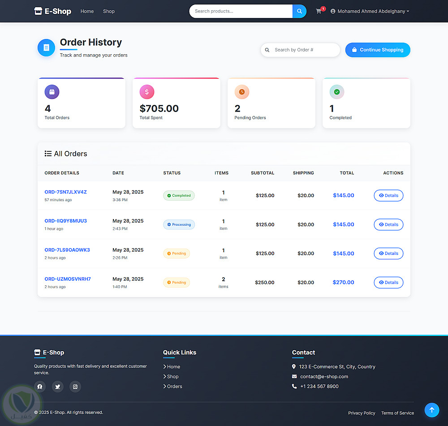The height and width of the screenshot is (426, 448).
Task: Open the Orders quick link in footer
Action: click(x=172, y=386)
